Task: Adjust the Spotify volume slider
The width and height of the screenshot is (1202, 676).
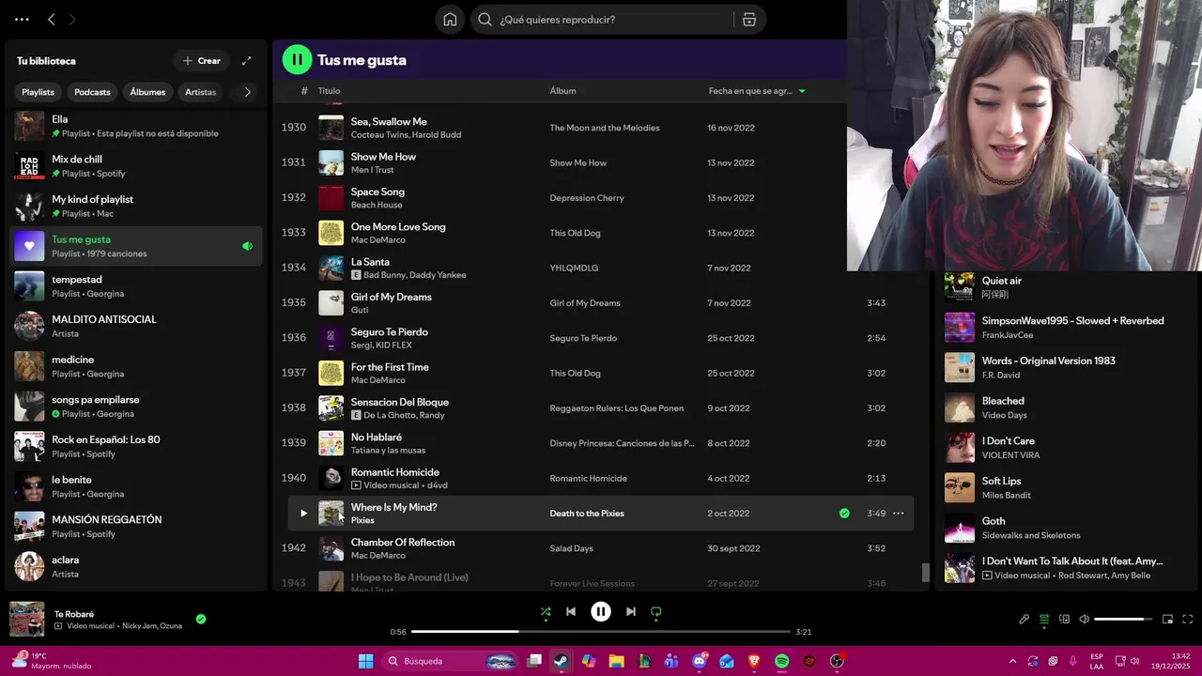Action: [x=1124, y=619]
